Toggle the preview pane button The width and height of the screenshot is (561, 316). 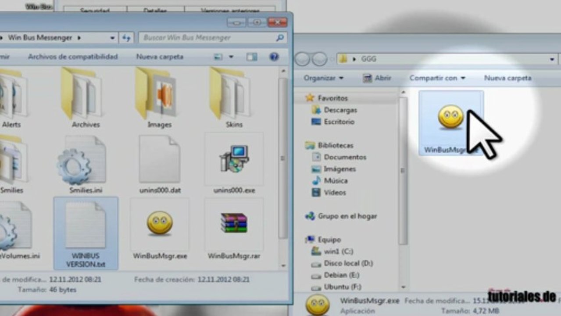coord(251,57)
